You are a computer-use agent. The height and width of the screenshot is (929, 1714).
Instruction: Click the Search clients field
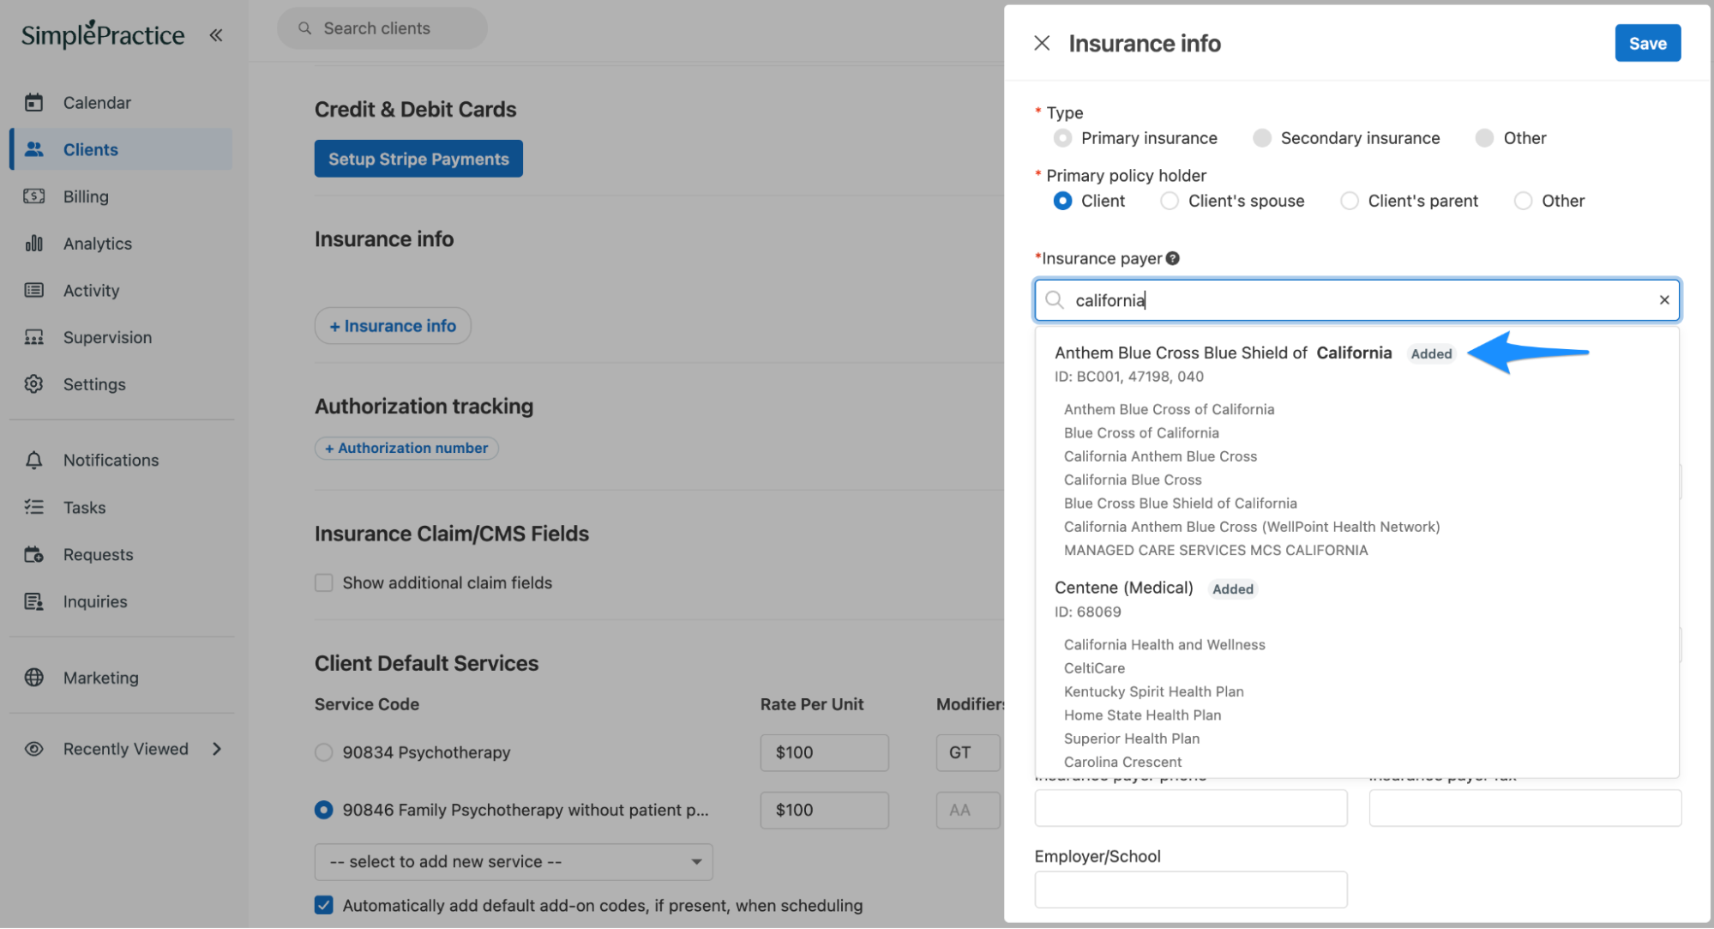[382, 28]
